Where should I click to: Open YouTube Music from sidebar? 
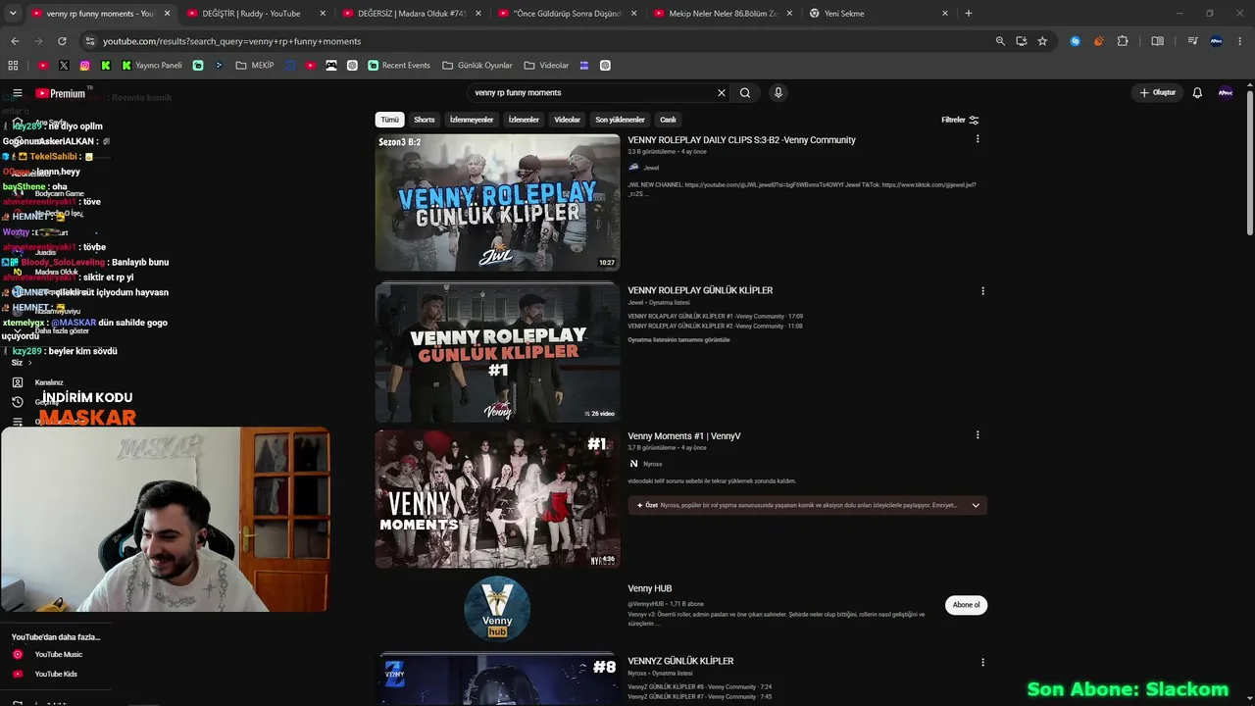coord(59,654)
